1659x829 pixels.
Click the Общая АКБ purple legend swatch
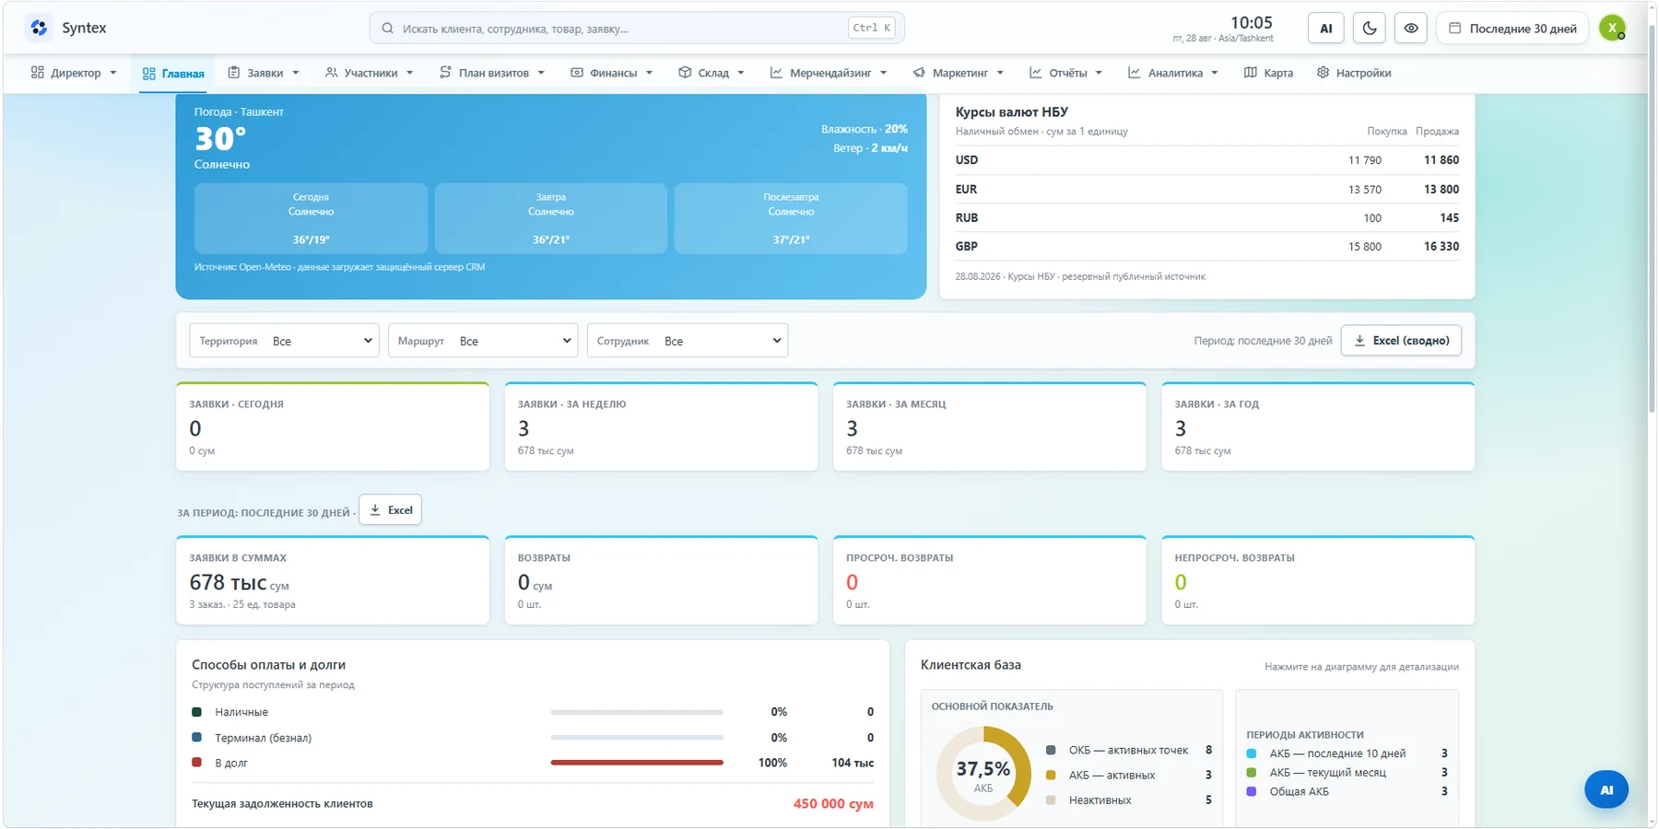[1252, 791]
